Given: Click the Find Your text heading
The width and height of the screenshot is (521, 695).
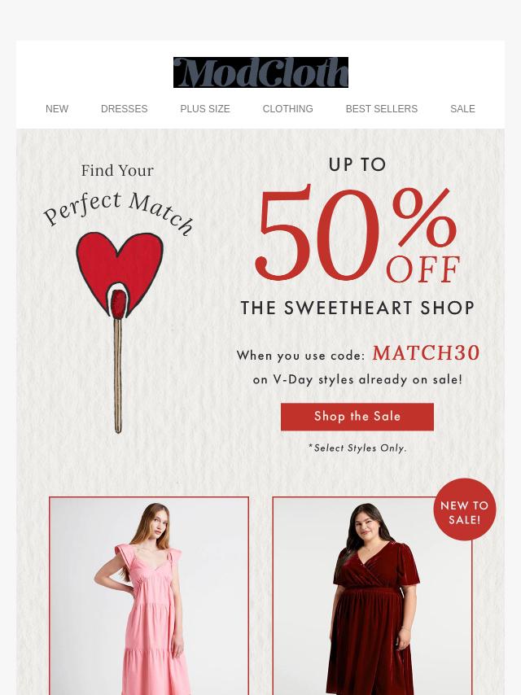Looking at the screenshot, I should click(x=117, y=171).
